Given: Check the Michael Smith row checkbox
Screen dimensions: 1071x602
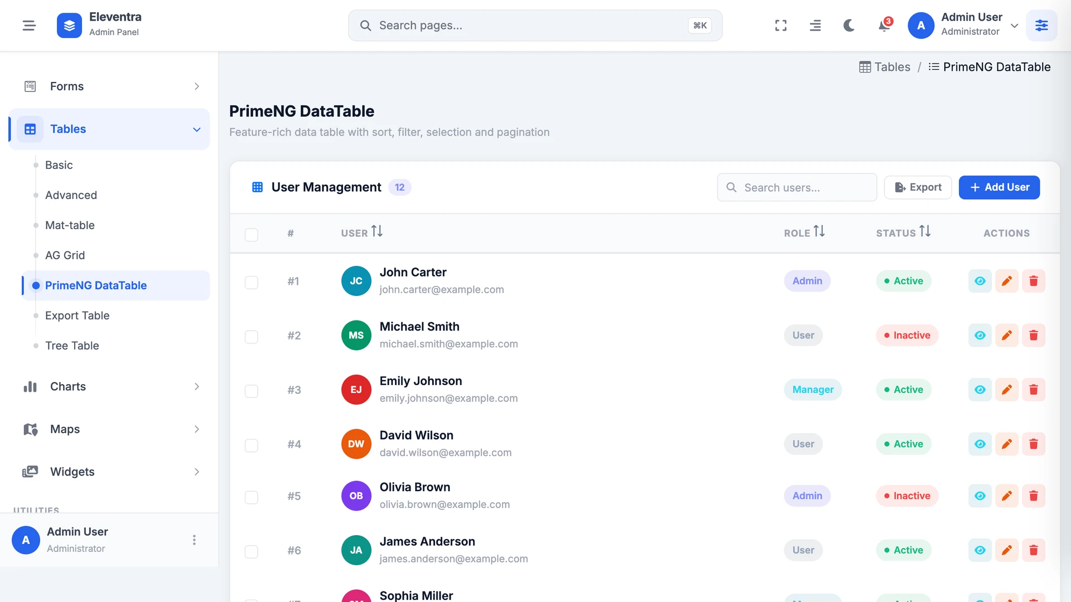Looking at the screenshot, I should coord(252,337).
